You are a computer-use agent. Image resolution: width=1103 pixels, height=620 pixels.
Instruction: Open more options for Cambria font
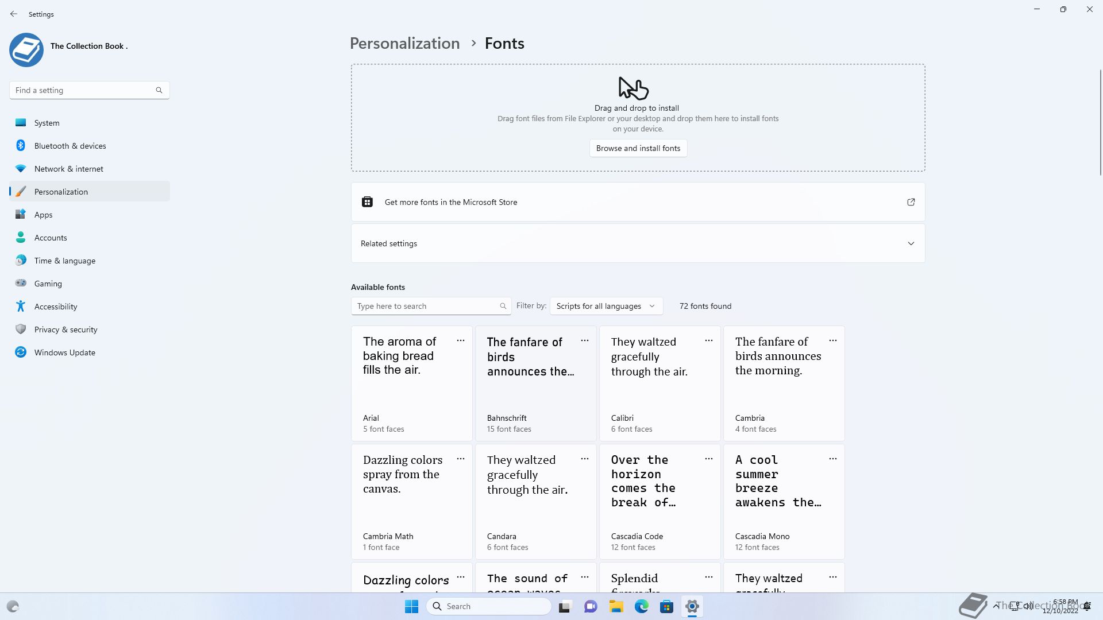tap(833, 341)
